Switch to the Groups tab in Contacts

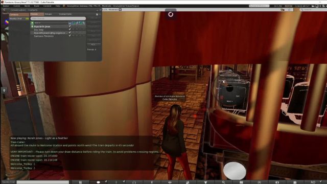tap(48, 14)
